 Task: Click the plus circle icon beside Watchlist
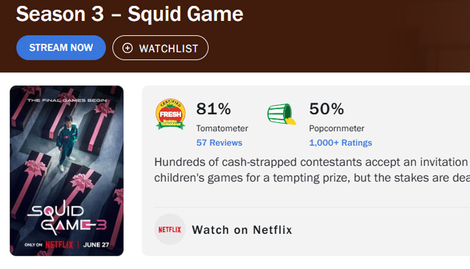(127, 48)
